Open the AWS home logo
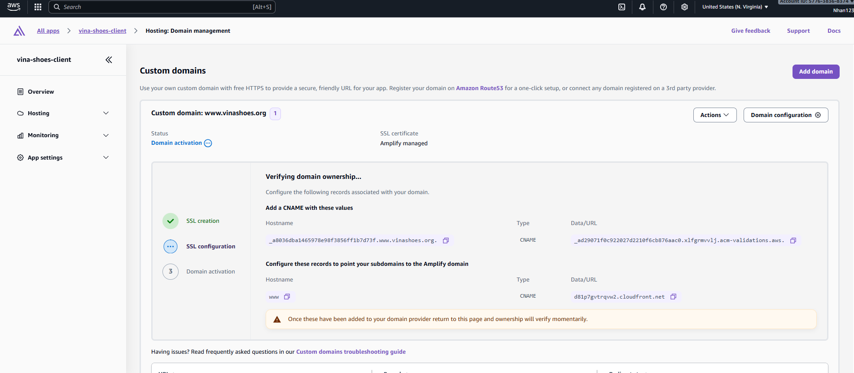854x373 pixels. click(x=14, y=7)
